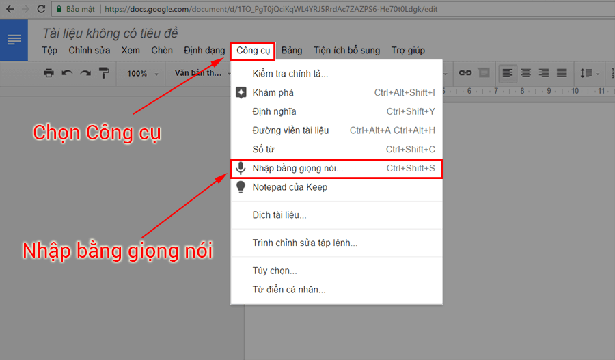Click the insert link chain icon

[465, 72]
